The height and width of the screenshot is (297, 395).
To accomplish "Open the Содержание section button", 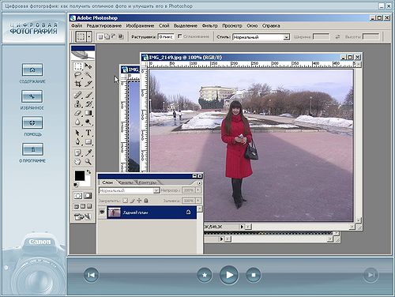I will [32, 70].
